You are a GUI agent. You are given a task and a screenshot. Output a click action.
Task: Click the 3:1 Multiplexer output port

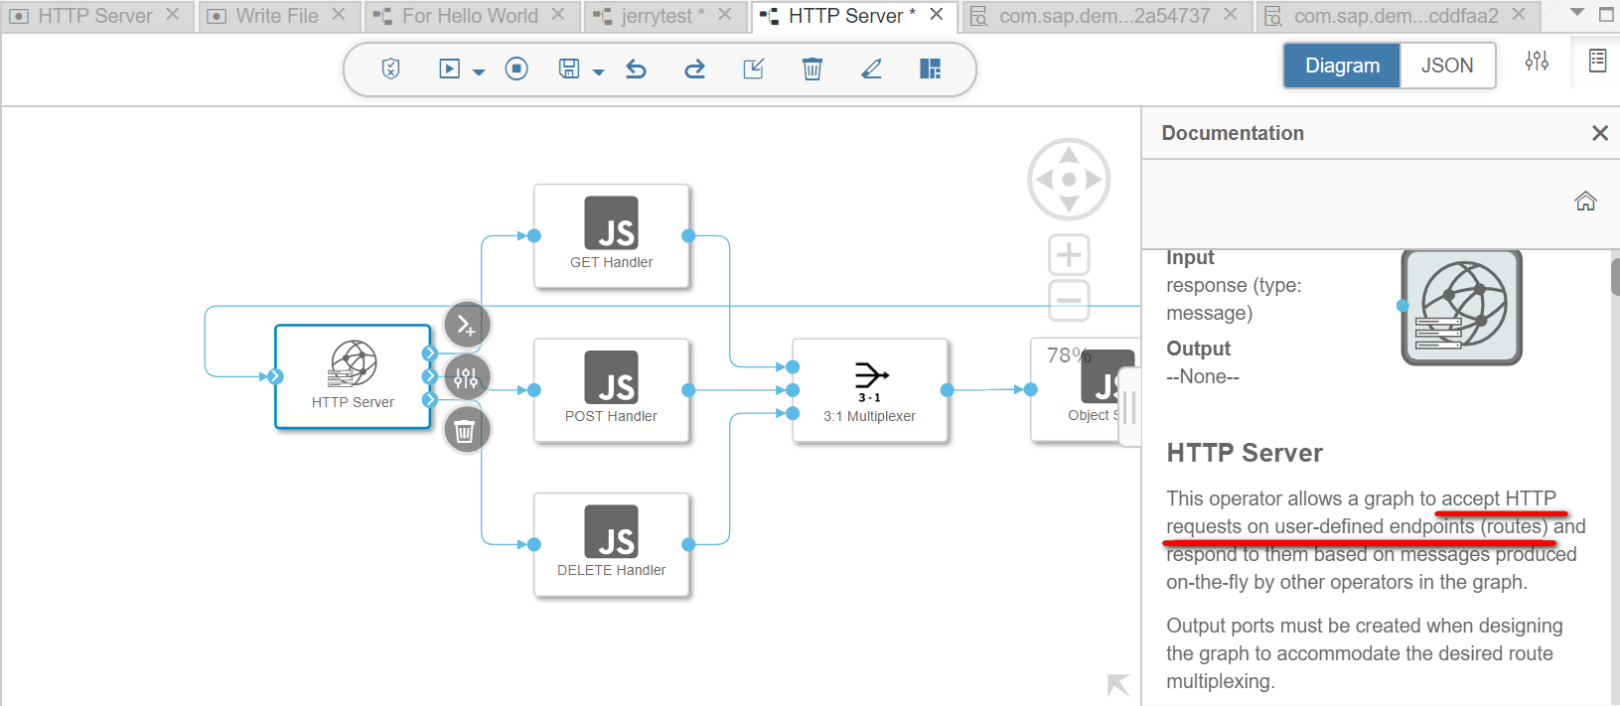pyautogui.click(x=948, y=390)
